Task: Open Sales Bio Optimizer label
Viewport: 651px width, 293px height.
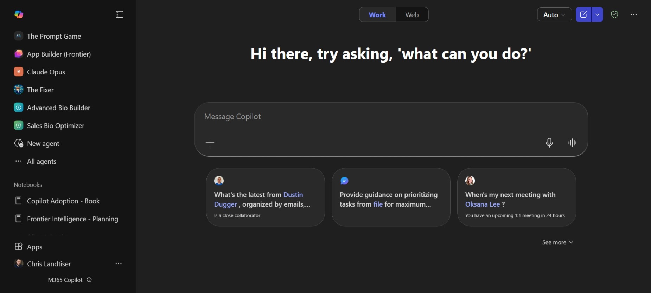Action: (56, 126)
